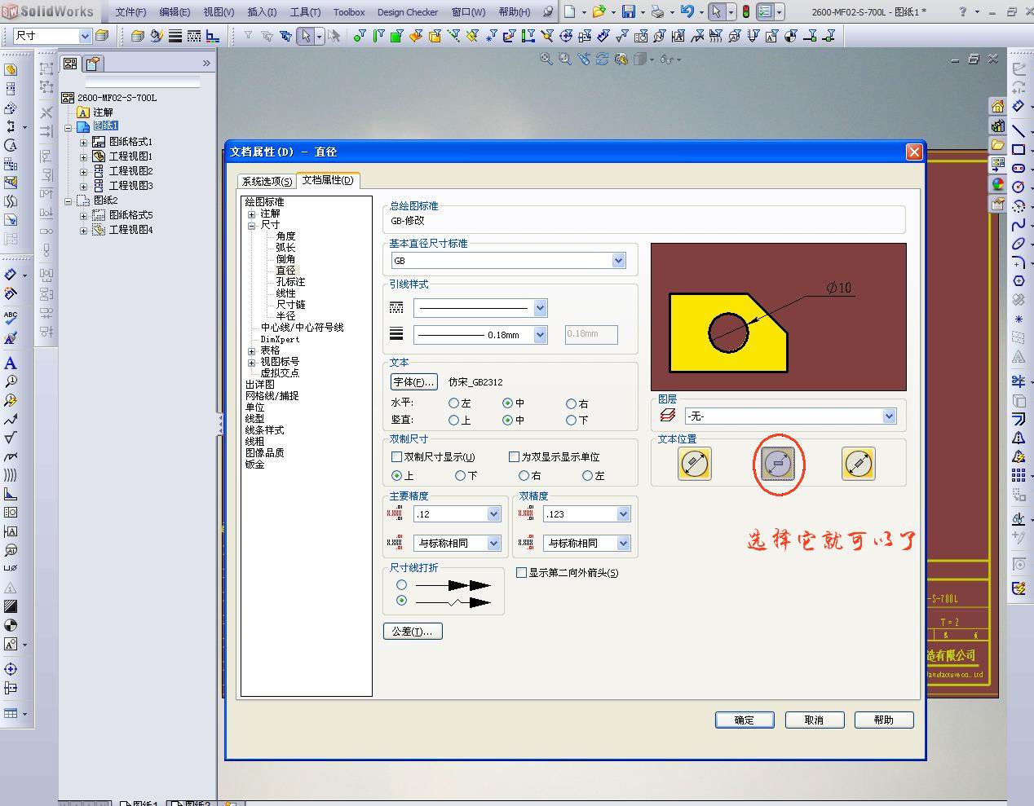Click the 公差(T)... button
This screenshot has height=806, width=1034.
[413, 632]
